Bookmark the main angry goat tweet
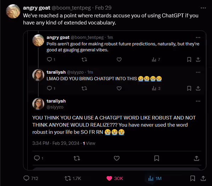Viewport: 212px width, 186px height. 193,178
